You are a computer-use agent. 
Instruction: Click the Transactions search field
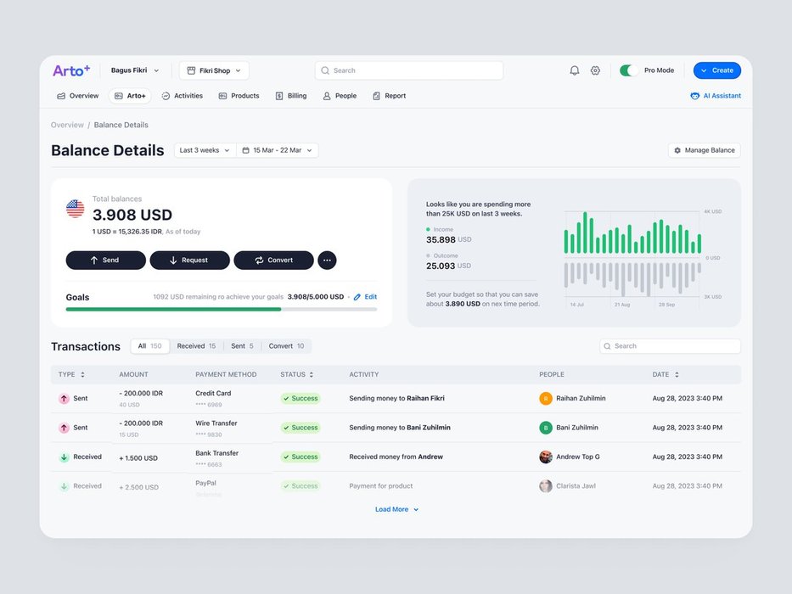tap(670, 346)
